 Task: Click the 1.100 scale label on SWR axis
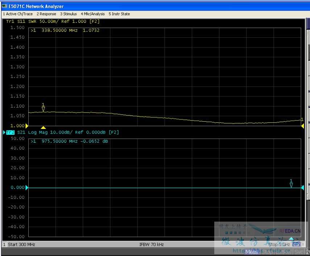click(x=17, y=106)
